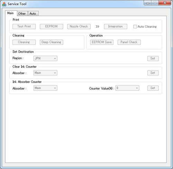Click the Integration button
Image resolution: width=173 pixels, height=169 pixels.
tap(116, 26)
